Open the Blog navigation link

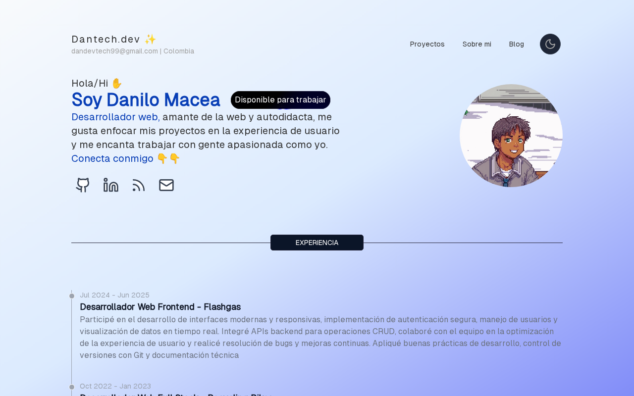pyautogui.click(x=517, y=44)
